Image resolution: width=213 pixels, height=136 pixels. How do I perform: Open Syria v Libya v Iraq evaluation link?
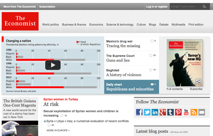coord(87,121)
